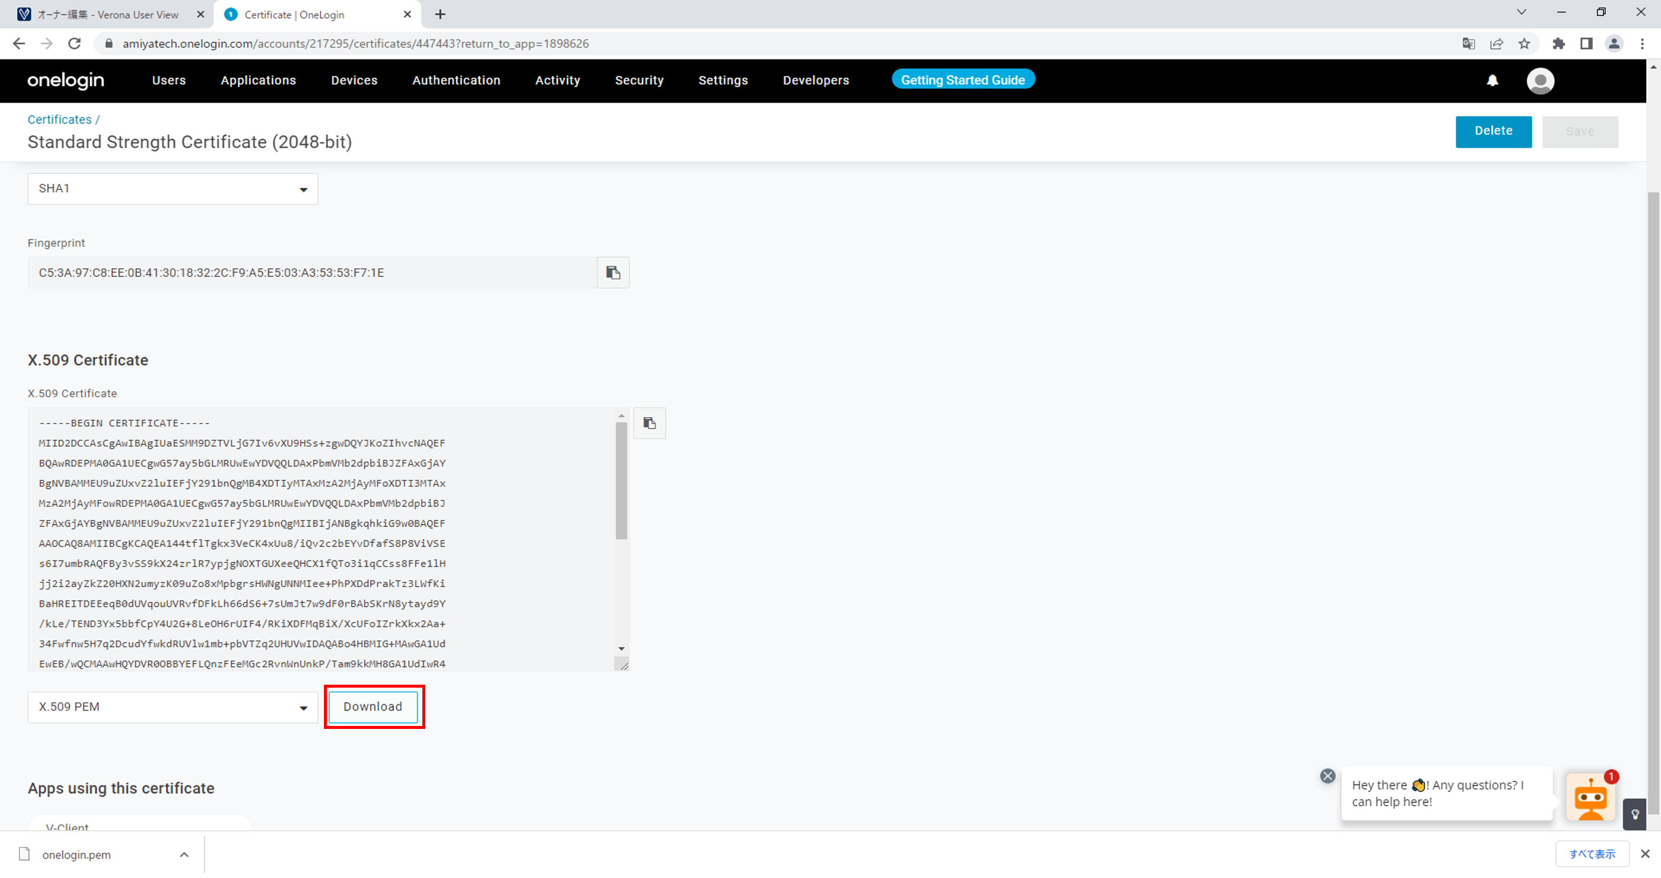Share this page via address bar icon
Image resolution: width=1661 pixels, height=878 pixels.
tap(1497, 43)
